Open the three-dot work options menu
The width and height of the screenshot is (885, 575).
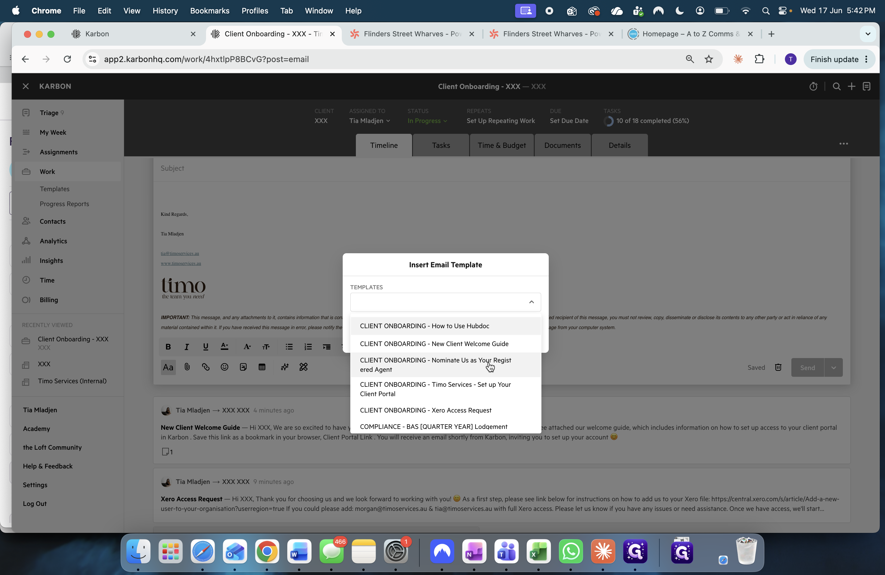[844, 144]
